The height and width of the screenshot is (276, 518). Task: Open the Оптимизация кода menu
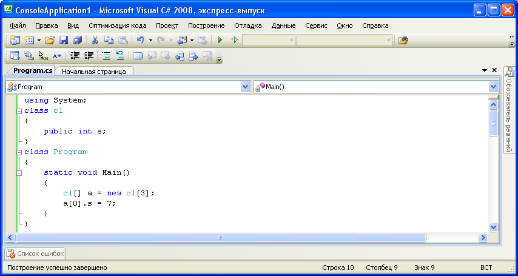point(118,26)
